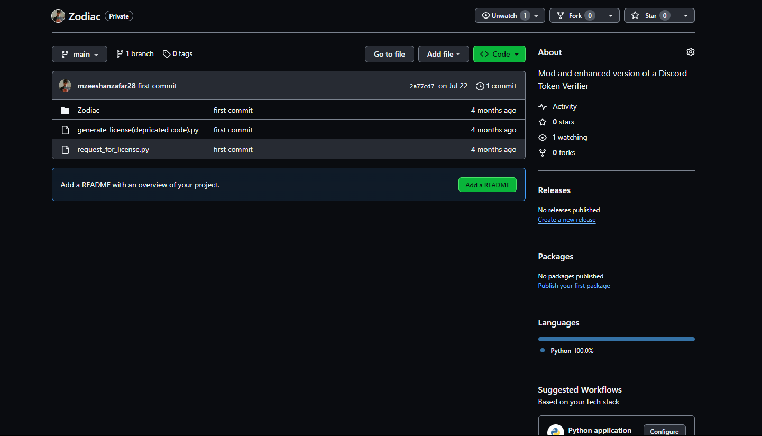View the 1 branch link

pos(135,54)
